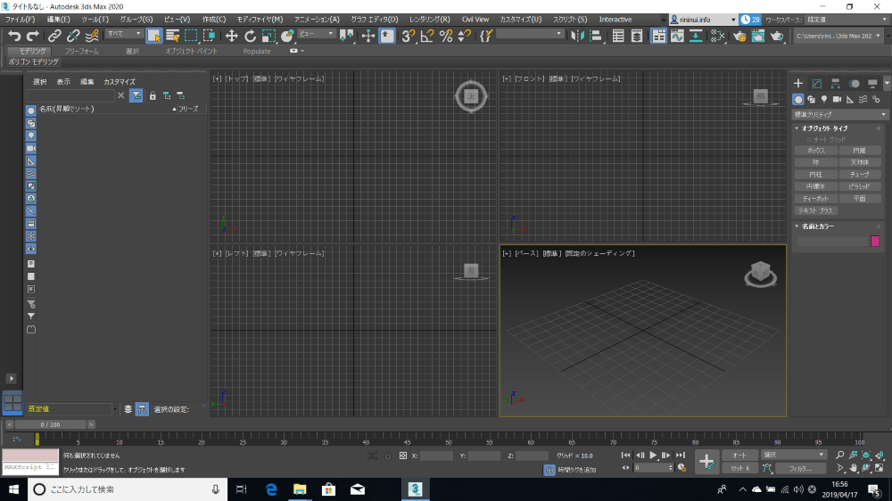Switch to the Hierarchy panel tab
Viewport: 892px width, 501px height.
coord(835,84)
